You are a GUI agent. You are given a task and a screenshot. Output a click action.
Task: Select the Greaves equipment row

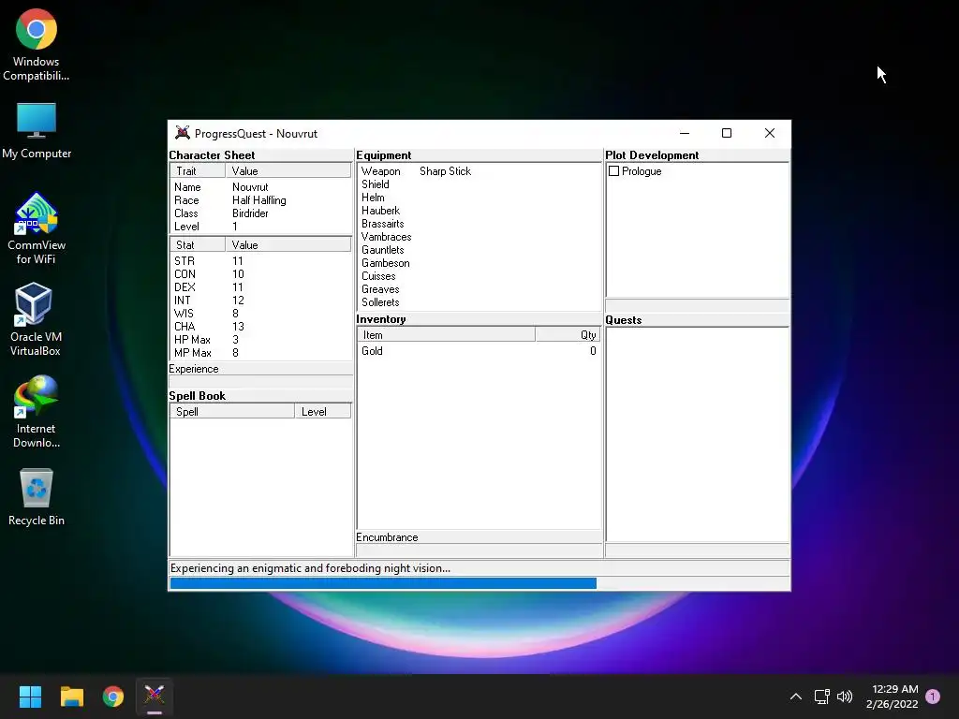[x=479, y=289]
